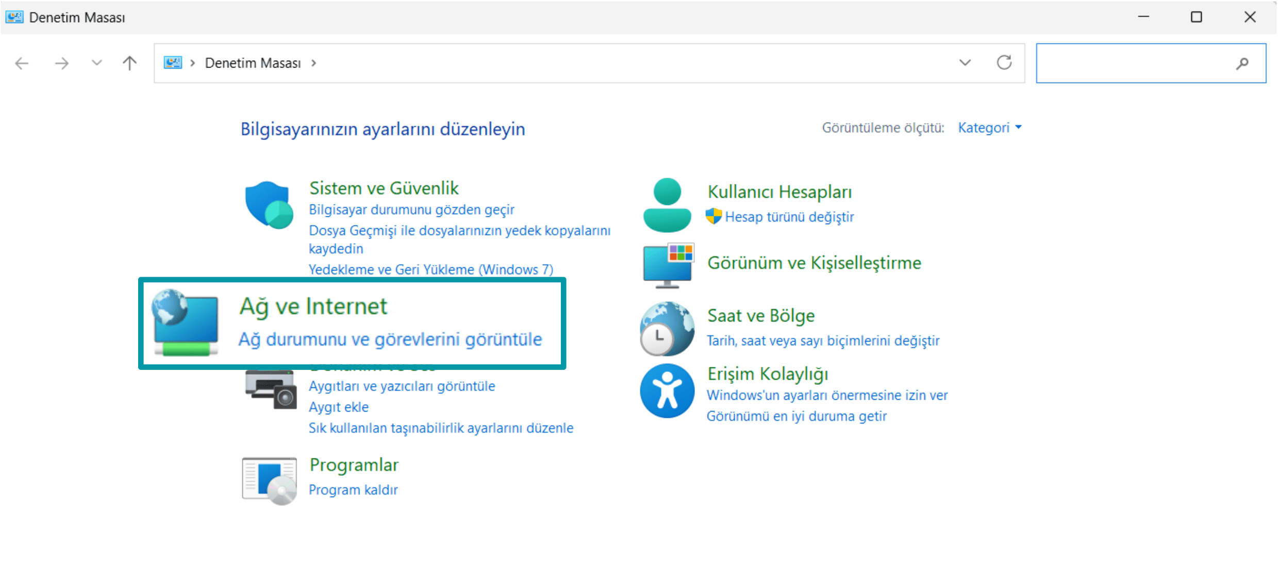Select Yedekleme ve Geri Yükleme (Windows 7)
The width and height of the screenshot is (1278, 561).
tap(430, 269)
